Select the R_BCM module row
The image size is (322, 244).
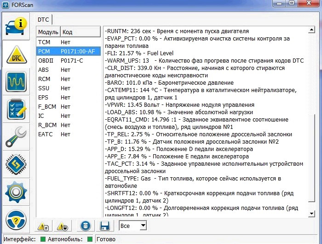(x=69, y=125)
